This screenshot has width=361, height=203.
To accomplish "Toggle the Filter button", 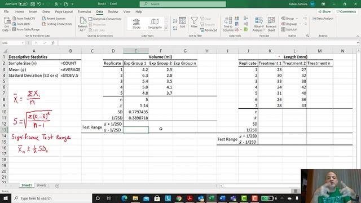I will click(x=194, y=23).
